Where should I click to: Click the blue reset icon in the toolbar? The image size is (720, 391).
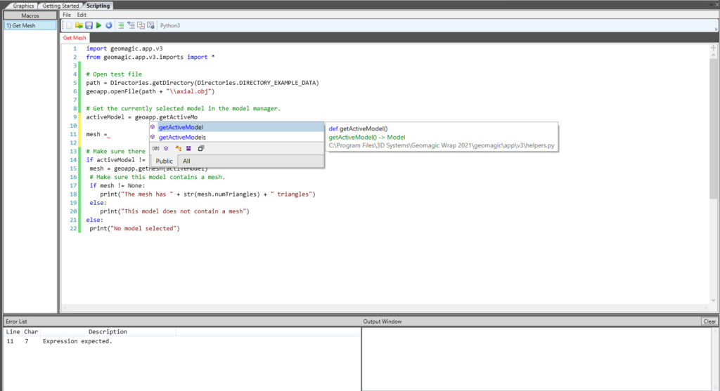pyautogui.click(x=109, y=25)
